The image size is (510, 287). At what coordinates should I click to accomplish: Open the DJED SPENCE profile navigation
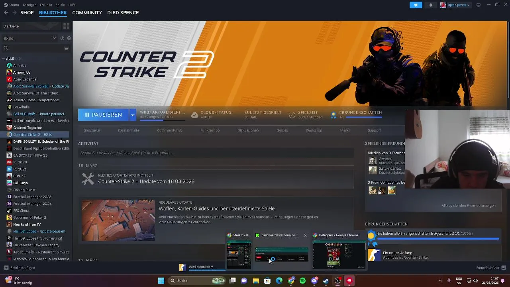tap(123, 13)
